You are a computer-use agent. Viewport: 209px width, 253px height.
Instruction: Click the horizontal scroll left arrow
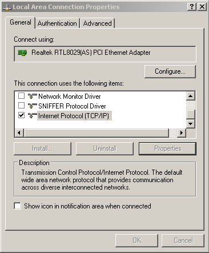point(19,132)
